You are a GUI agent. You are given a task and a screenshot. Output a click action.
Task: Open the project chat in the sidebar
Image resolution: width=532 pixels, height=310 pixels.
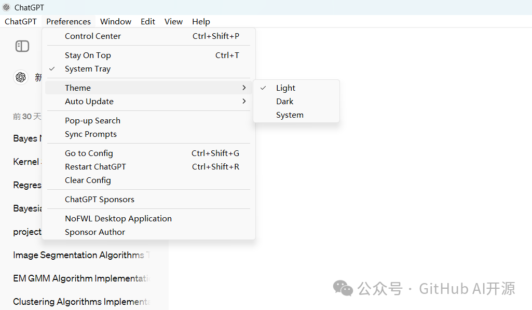coord(27,232)
